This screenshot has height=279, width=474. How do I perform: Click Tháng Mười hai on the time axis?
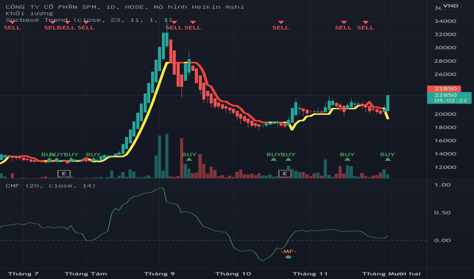391,274
